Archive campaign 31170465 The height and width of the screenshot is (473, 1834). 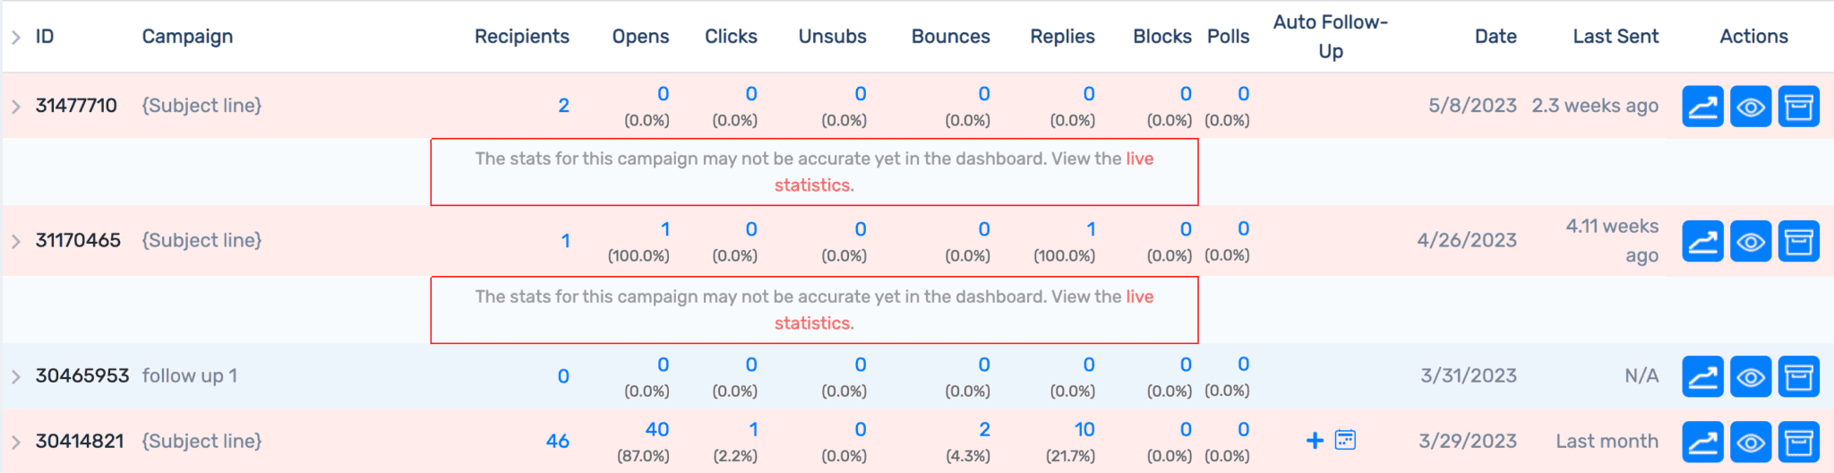click(1798, 241)
